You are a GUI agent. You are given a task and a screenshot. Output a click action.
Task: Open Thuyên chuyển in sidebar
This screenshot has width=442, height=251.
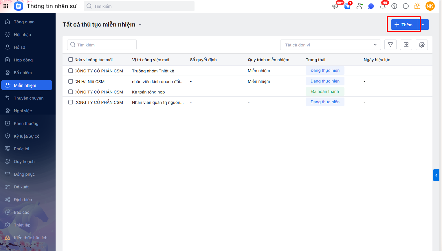(27, 98)
